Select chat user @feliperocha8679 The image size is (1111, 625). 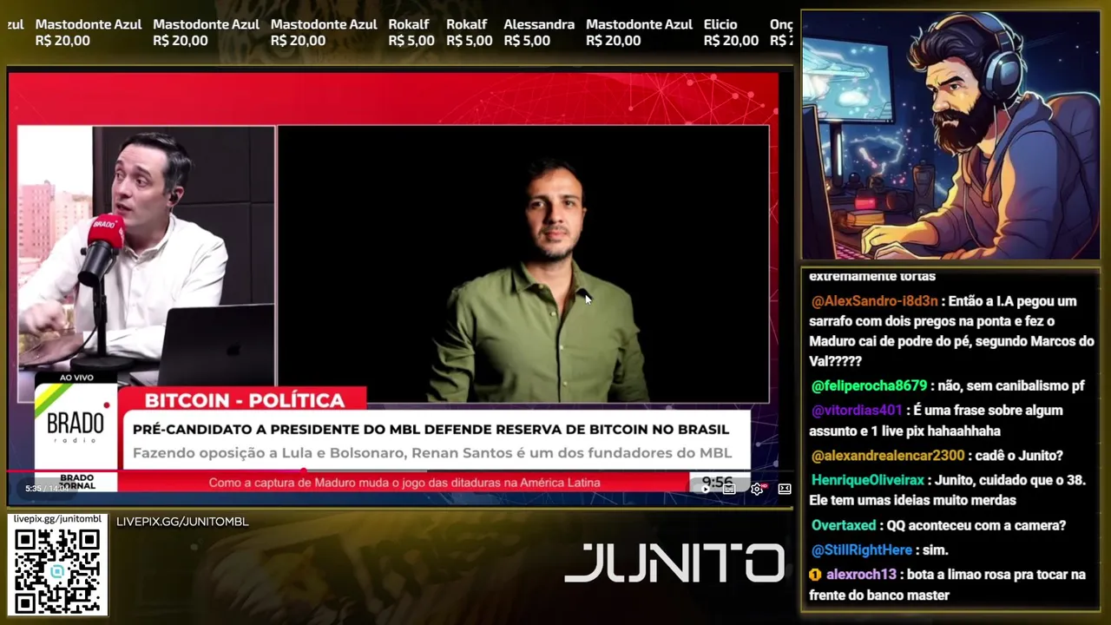(869, 385)
